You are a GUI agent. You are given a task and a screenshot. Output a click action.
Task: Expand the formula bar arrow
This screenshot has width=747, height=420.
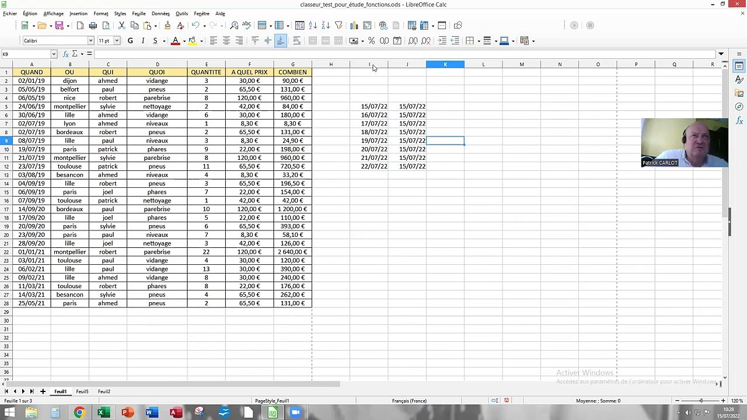tap(721, 54)
